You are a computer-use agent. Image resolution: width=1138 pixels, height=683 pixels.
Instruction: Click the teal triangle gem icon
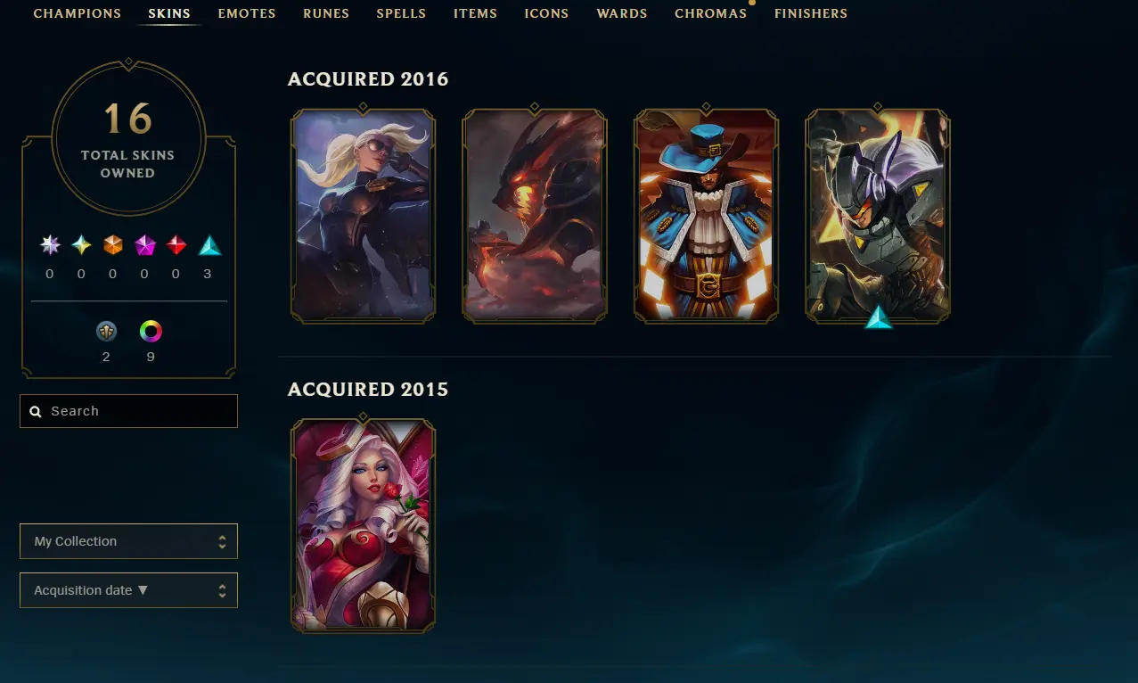click(x=209, y=245)
